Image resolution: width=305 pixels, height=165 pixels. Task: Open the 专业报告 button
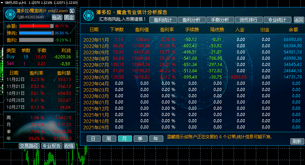pos(52,146)
